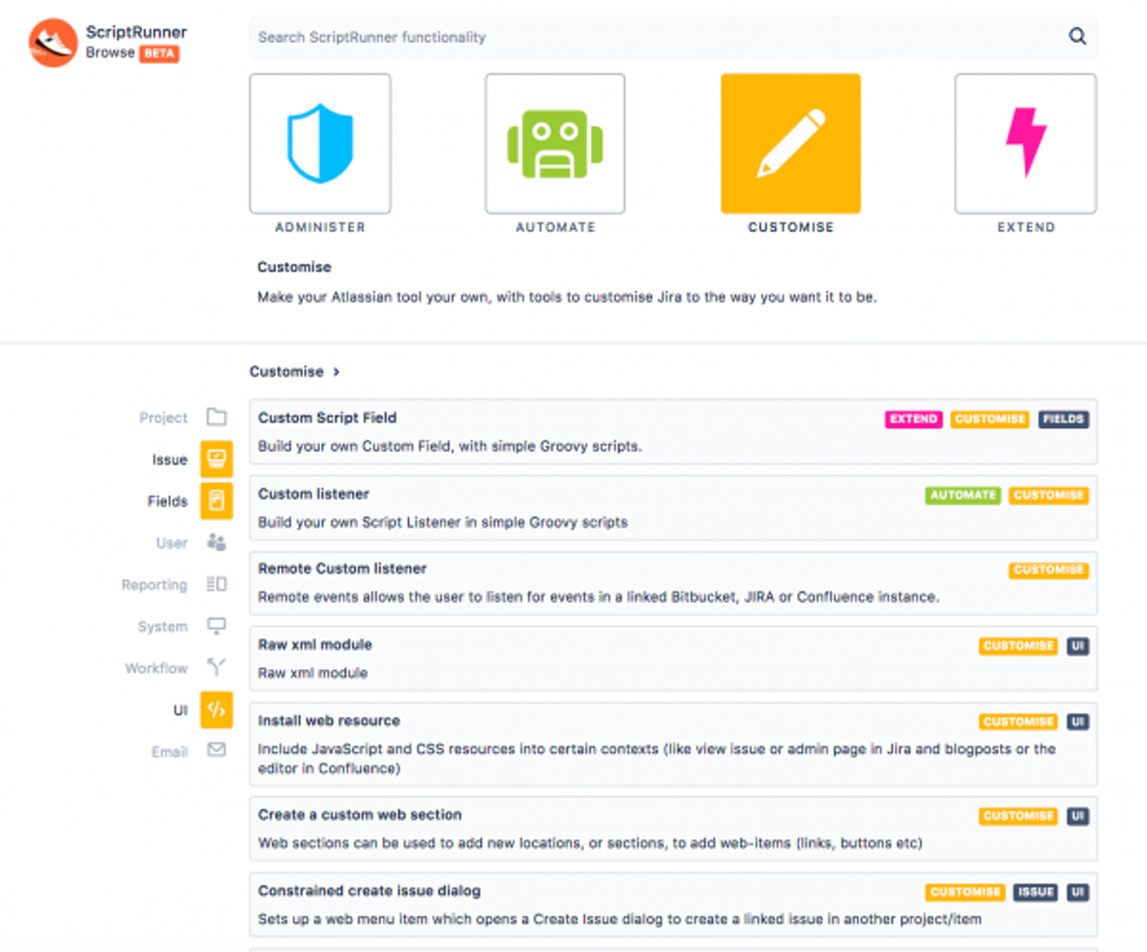Click the System monitor icon
This screenshot has height=952, width=1147.
point(216,625)
